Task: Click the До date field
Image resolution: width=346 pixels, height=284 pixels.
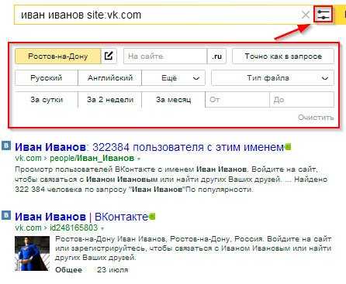Action: (302, 100)
